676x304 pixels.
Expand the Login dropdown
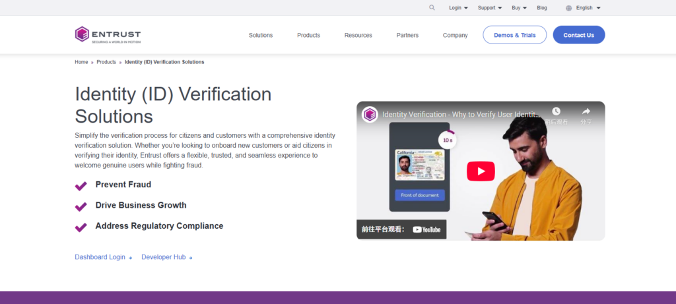(458, 8)
